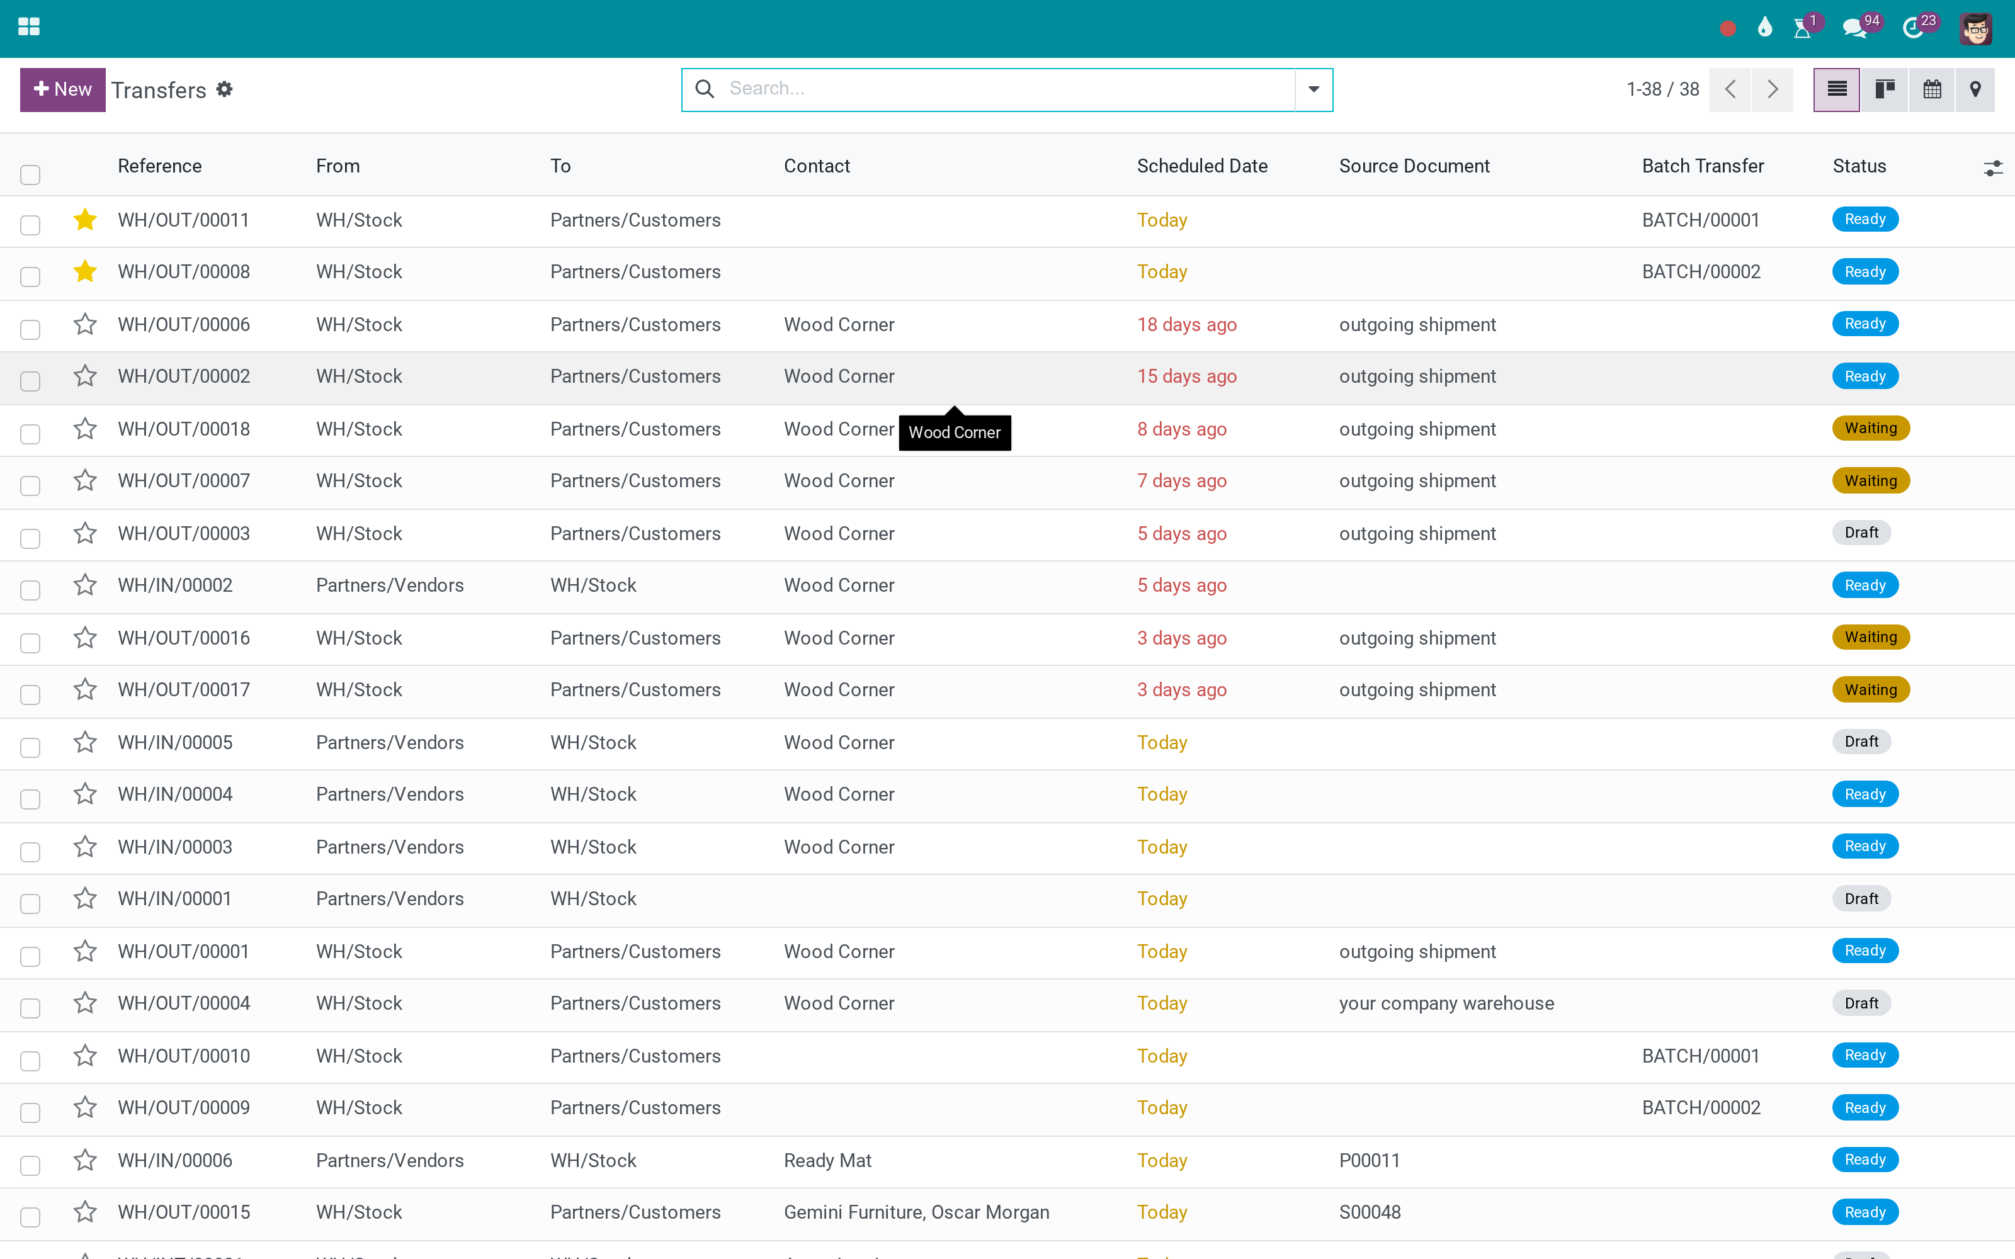Sort by From column header
Image resolution: width=2015 pixels, height=1259 pixels.
click(x=338, y=166)
